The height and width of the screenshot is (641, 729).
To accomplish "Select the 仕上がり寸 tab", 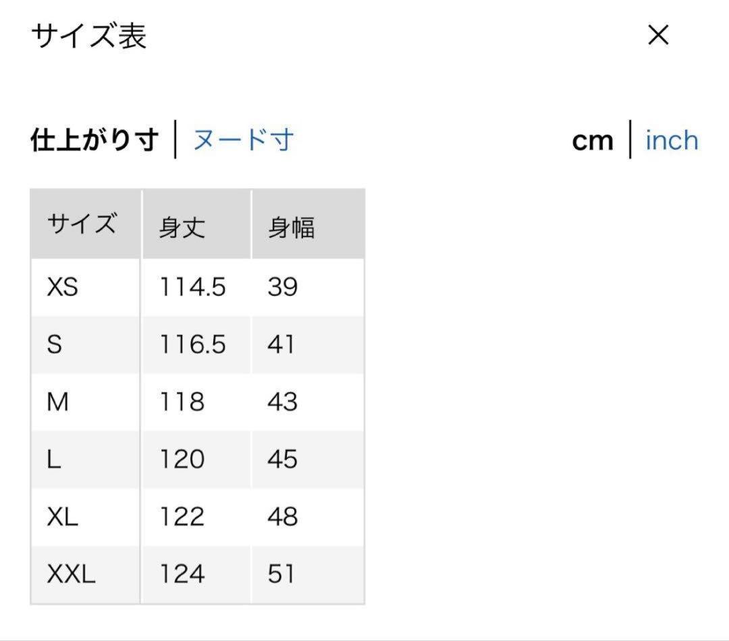I will (94, 140).
